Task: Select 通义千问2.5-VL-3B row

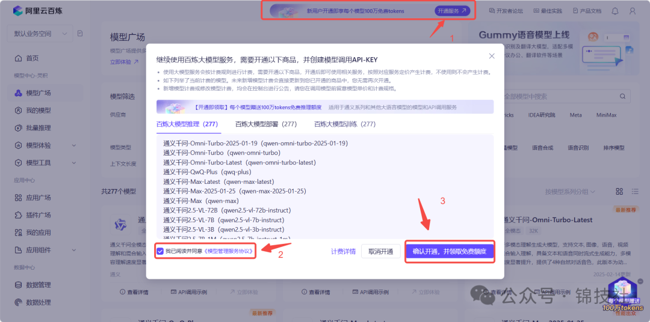Action: pyautogui.click(x=224, y=229)
